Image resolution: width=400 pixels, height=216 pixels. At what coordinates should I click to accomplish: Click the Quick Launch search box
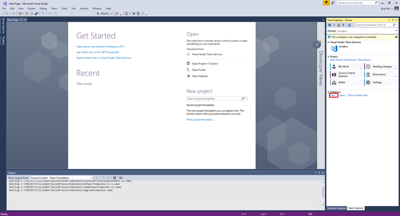[357, 3]
